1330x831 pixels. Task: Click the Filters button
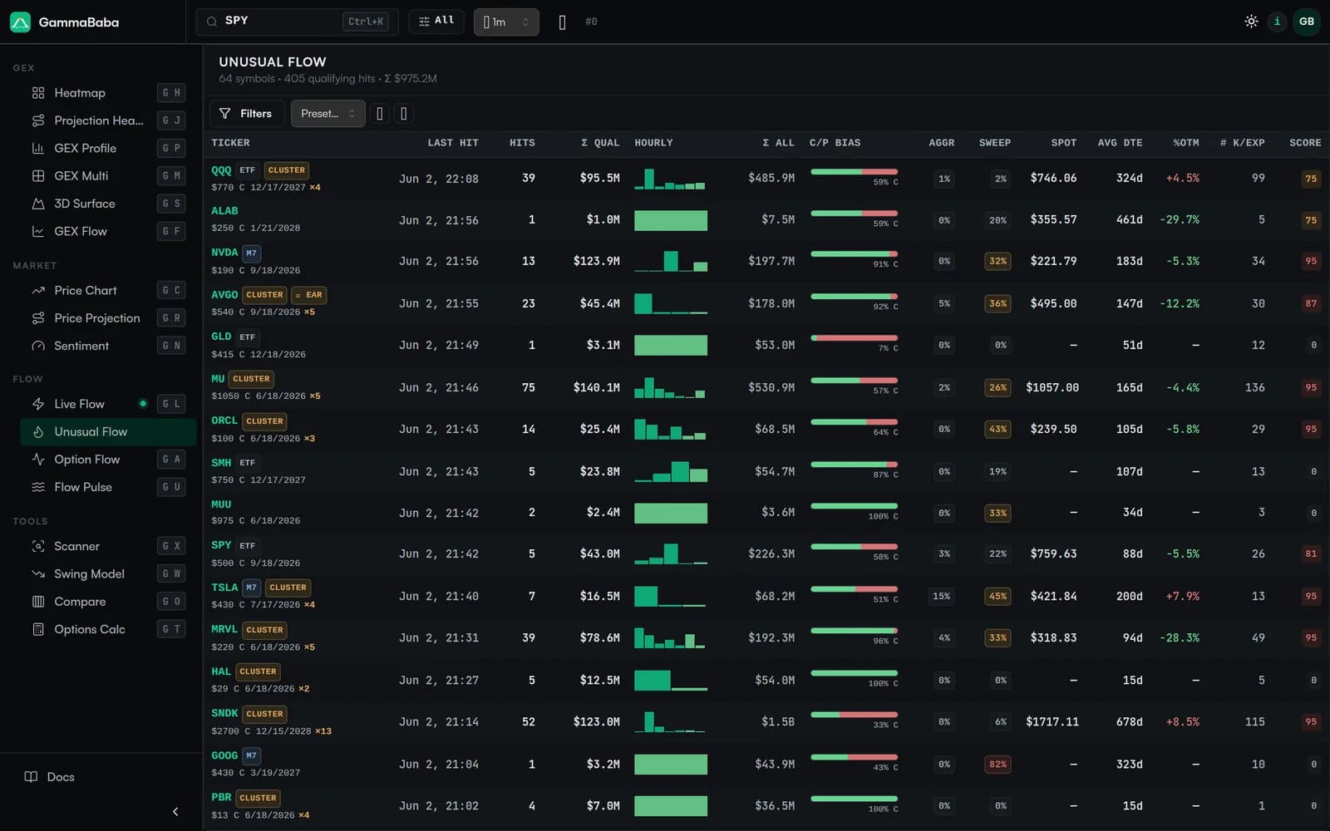(x=247, y=114)
